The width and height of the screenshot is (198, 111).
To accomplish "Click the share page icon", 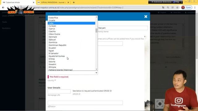I will (x=173, y=7).
